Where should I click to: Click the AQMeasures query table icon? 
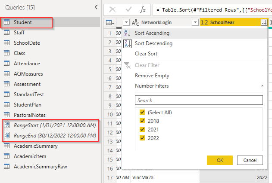tap(7, 74)
